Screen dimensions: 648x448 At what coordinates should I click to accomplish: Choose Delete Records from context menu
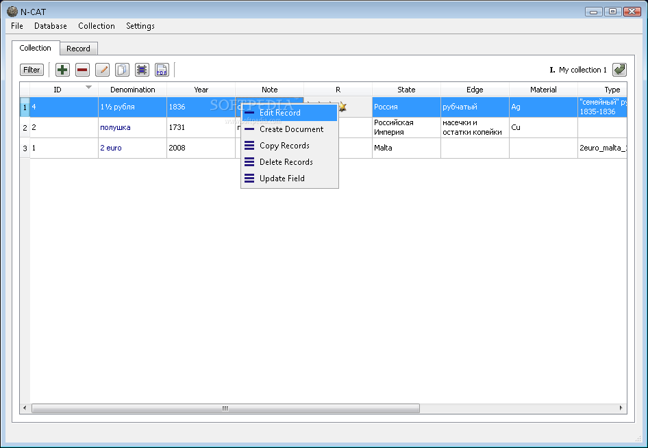click(x=289, y=162)
